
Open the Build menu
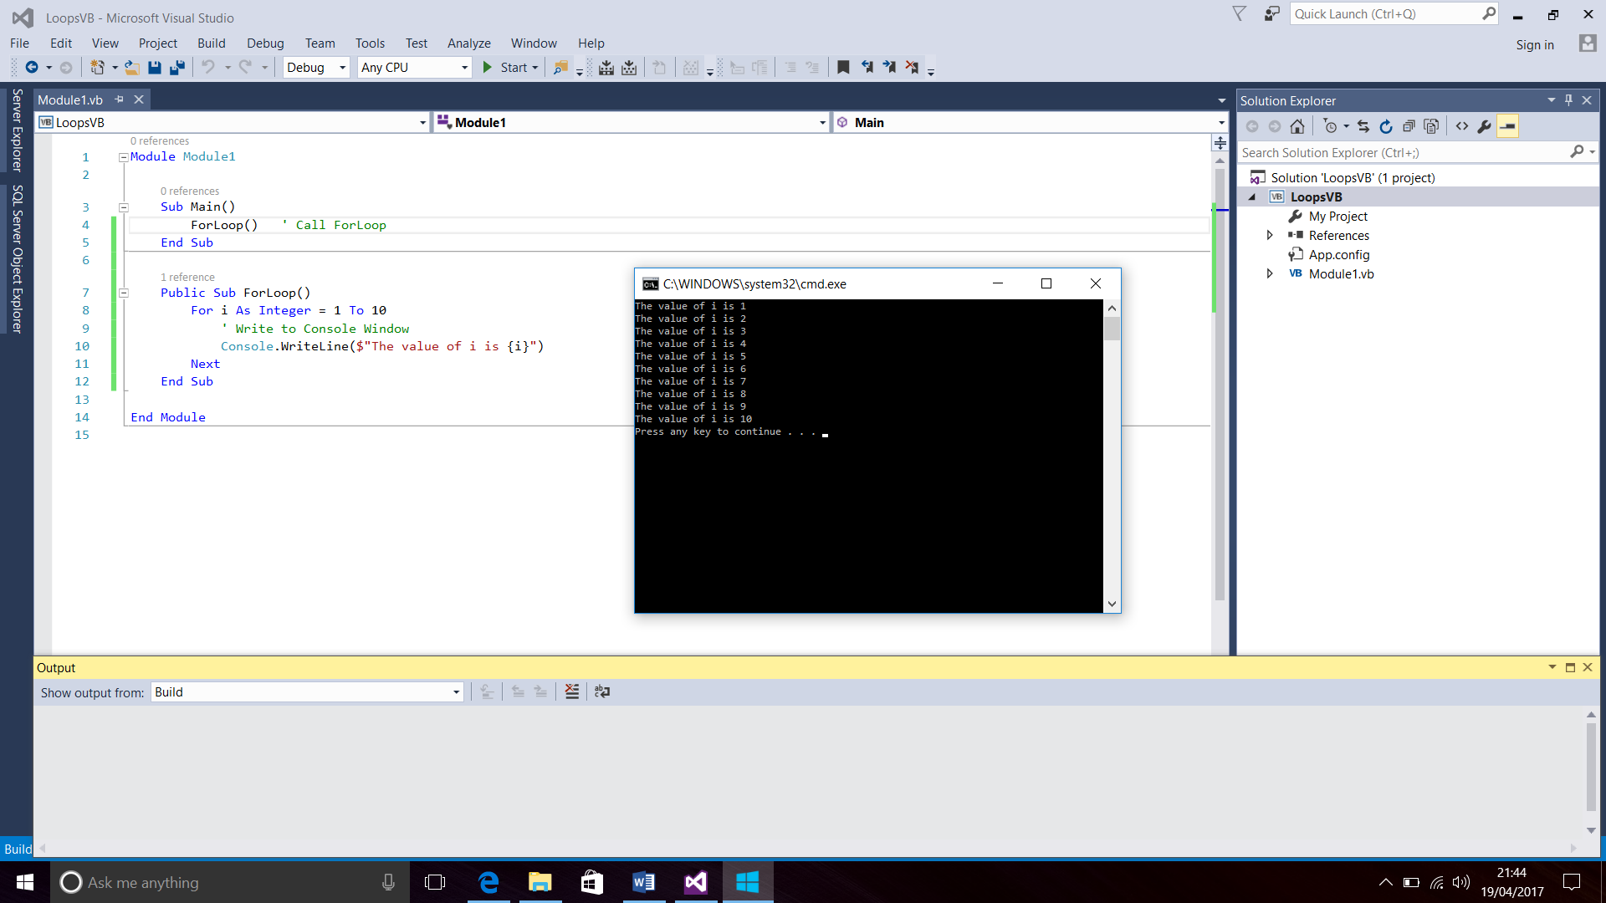coord(211,43)
